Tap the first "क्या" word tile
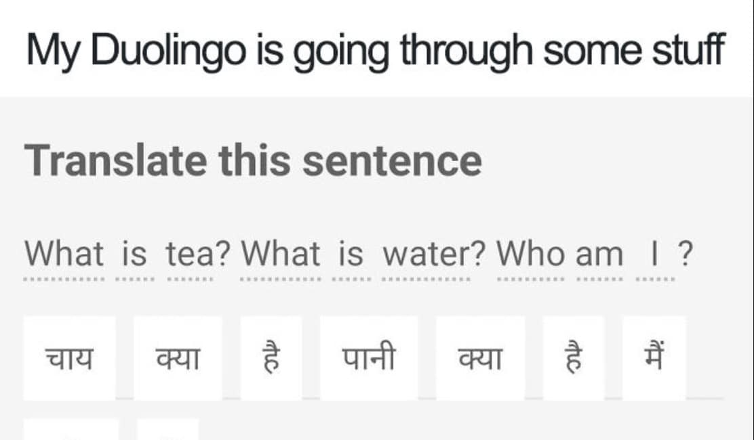Image resolution: width=754 pixels, height=440 pixels. (178, 357)
